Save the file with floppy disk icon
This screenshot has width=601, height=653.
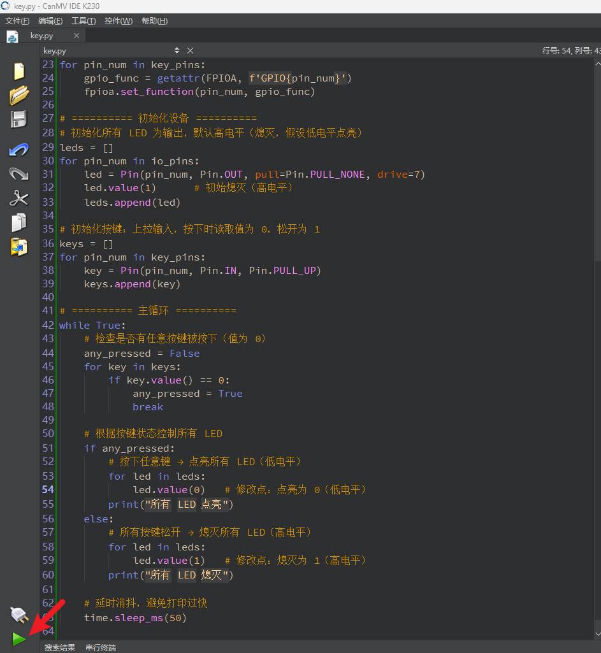[18, 120]
